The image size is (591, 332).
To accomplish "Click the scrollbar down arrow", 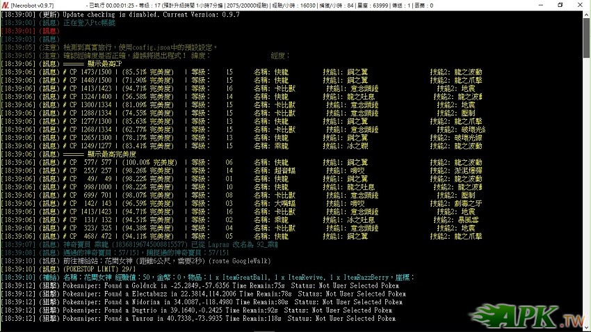I will click(x=587, y=328).
